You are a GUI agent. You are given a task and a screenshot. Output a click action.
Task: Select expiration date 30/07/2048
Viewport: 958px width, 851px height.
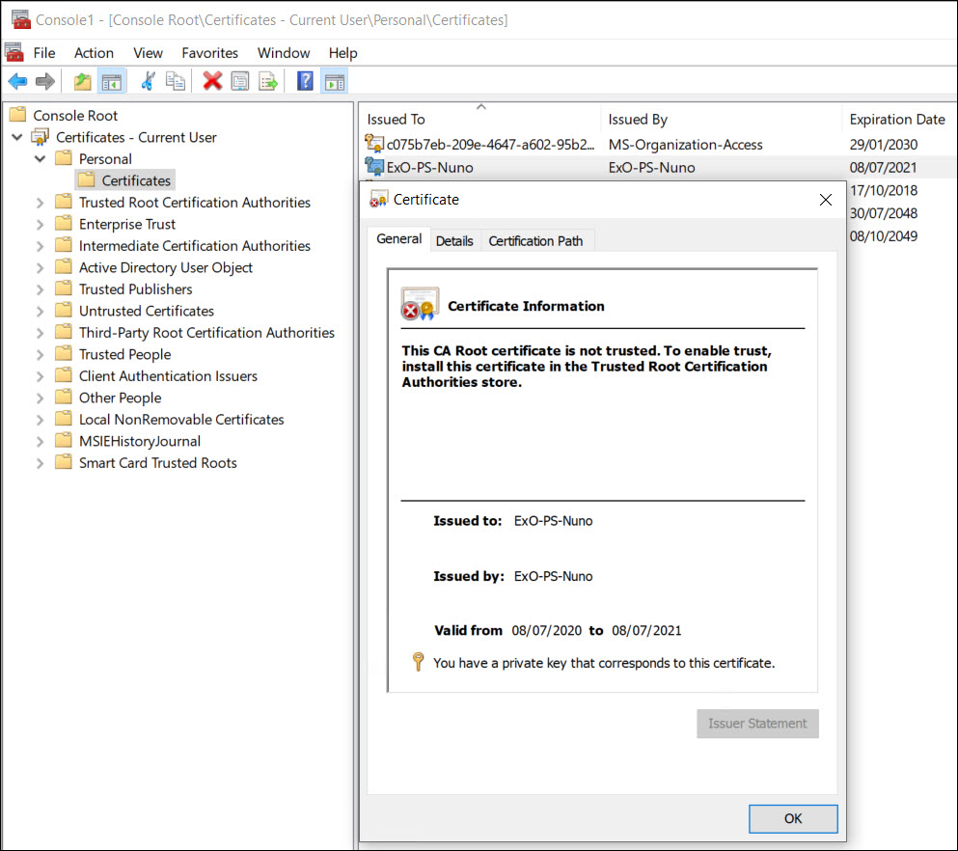(884, 212)
